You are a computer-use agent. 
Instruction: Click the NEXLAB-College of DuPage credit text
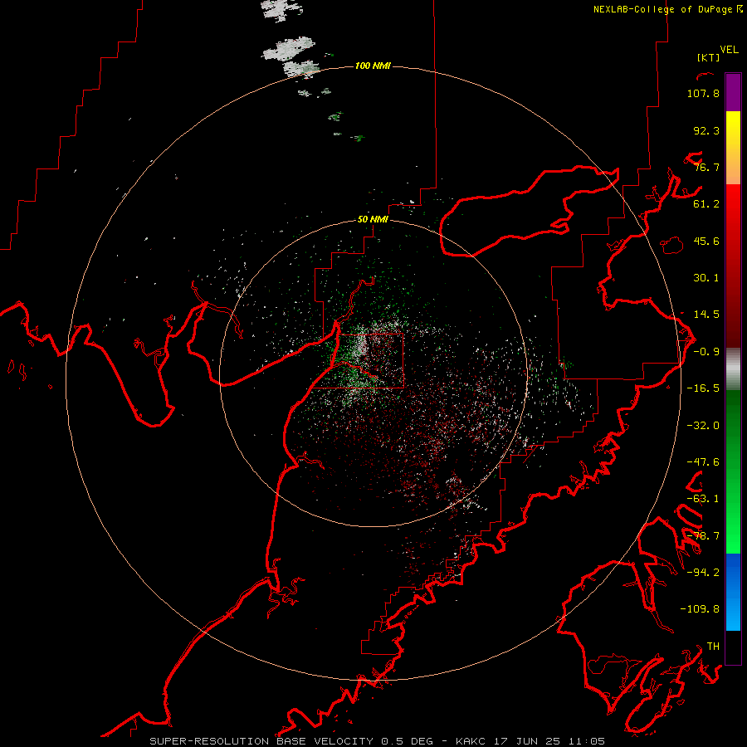[x=668, y=9]
